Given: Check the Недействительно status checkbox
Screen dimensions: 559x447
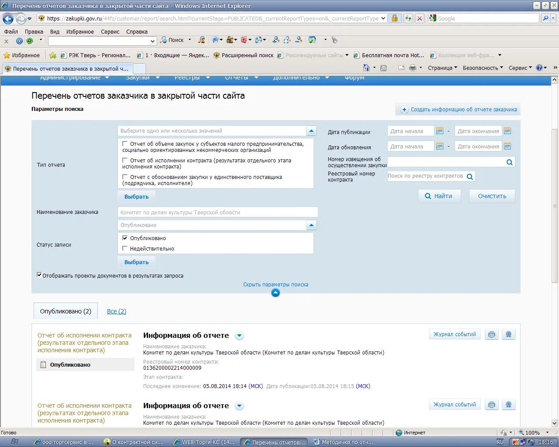Looking at the screenshot, I should click(125, 248).
